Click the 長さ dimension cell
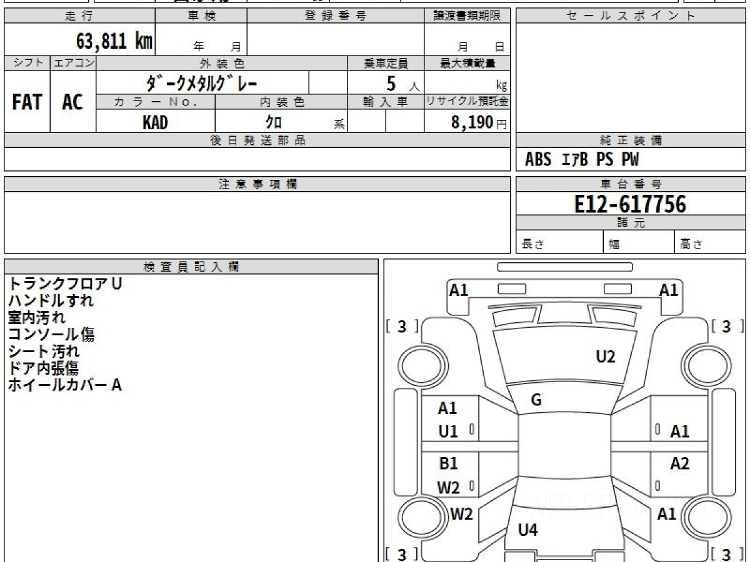Screen dimensions: 750x562 560,242
